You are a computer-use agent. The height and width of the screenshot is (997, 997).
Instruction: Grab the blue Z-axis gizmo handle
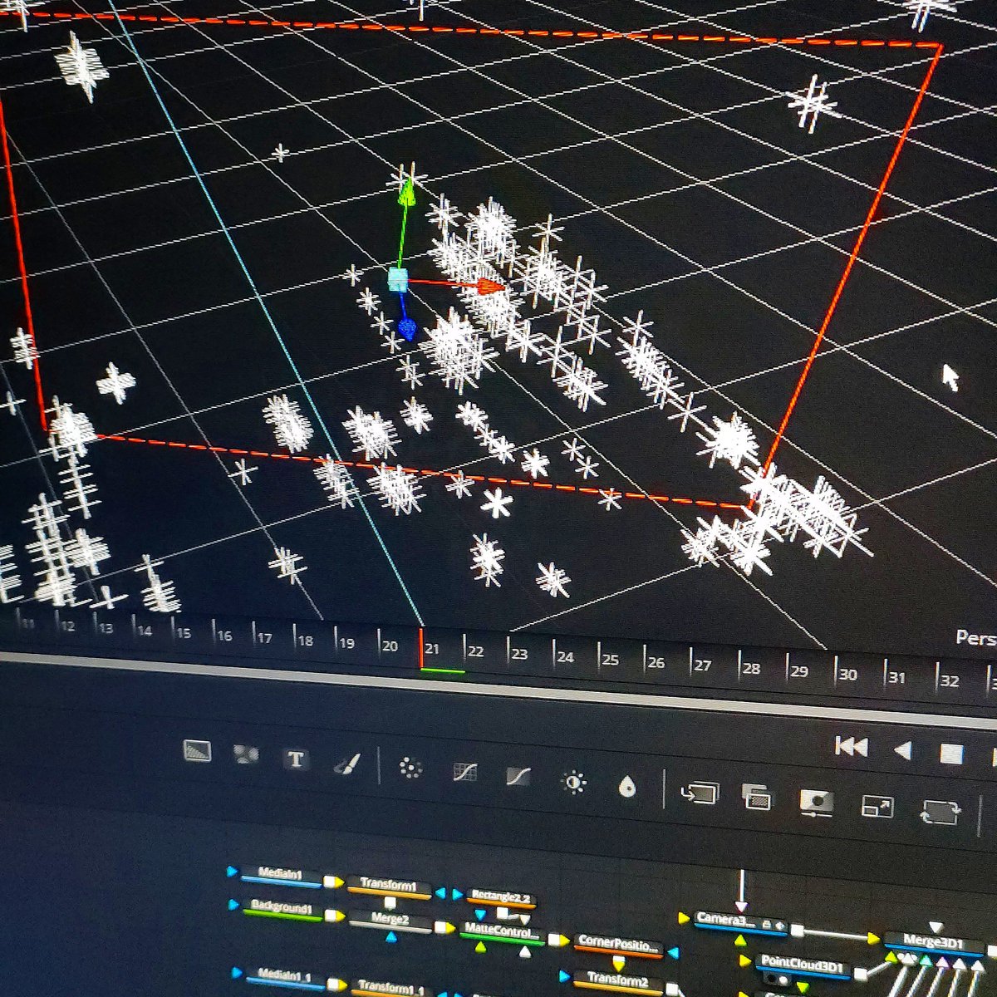[406, 328]
